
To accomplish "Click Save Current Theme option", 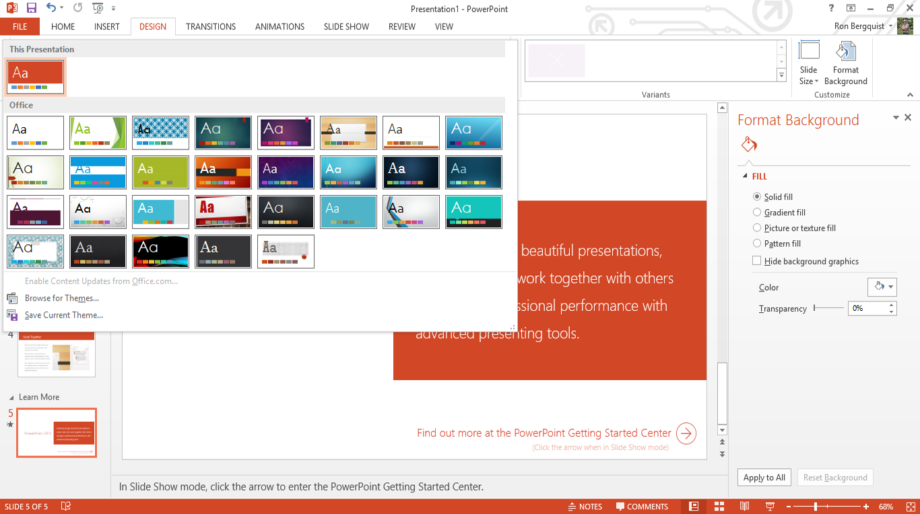I will [x=63, y=315].
